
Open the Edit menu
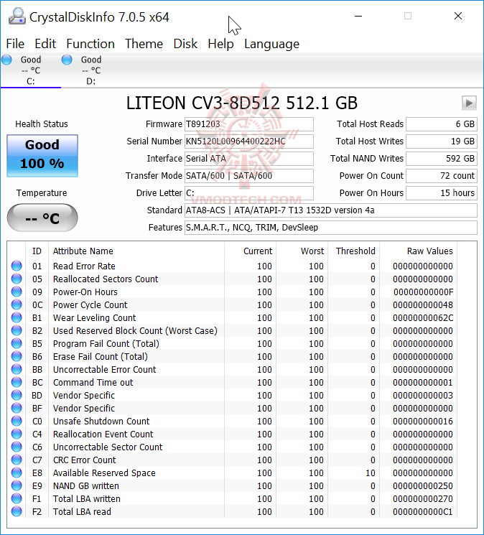tap(45, 44)
